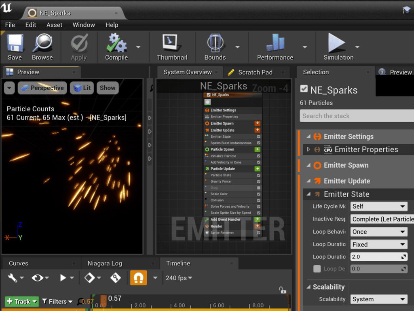
Task: Click the emitter thumbnail icon in node
Action: (x=208, y=102)
